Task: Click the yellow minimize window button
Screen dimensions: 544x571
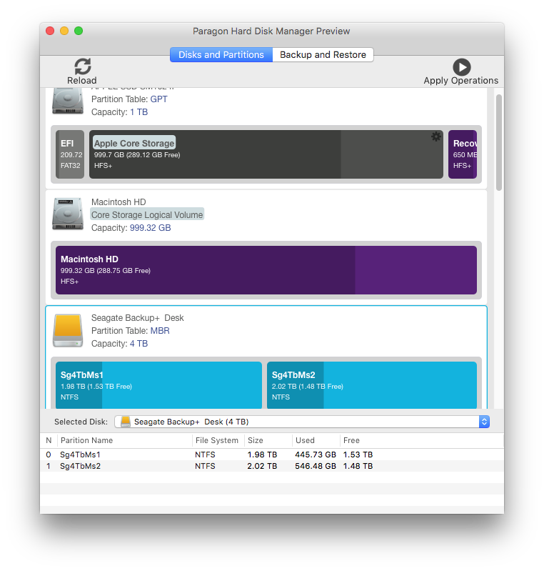Action: 64,31
